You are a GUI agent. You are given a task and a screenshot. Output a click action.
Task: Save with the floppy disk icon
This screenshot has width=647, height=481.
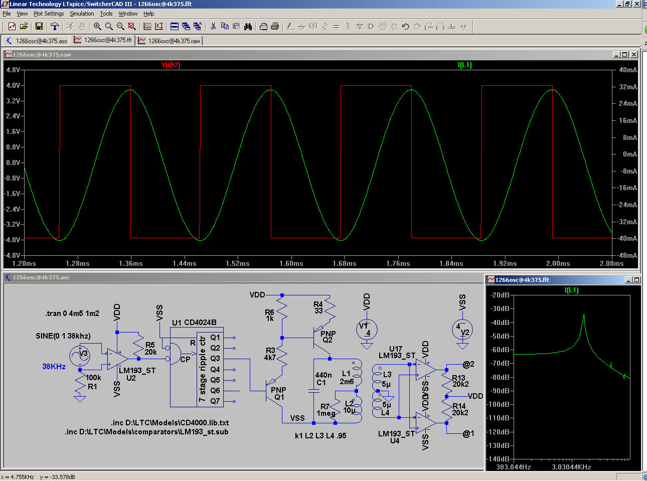click(x=39, y=27)
